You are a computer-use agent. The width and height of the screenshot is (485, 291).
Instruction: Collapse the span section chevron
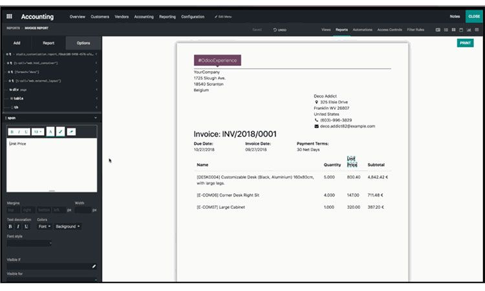[96, 118]
